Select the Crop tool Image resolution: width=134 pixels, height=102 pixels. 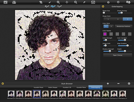(x=41, y=2)
